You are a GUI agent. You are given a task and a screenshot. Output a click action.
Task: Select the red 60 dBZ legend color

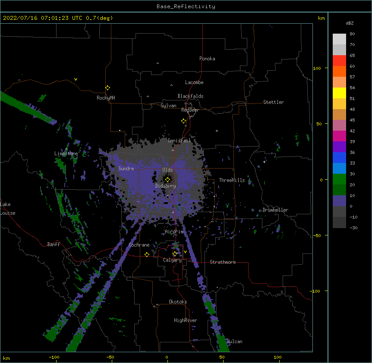pos(339,60)
